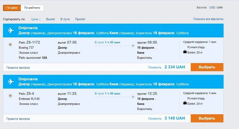
Task: Switch currency to UAH
Action: [x=220, y=7]
